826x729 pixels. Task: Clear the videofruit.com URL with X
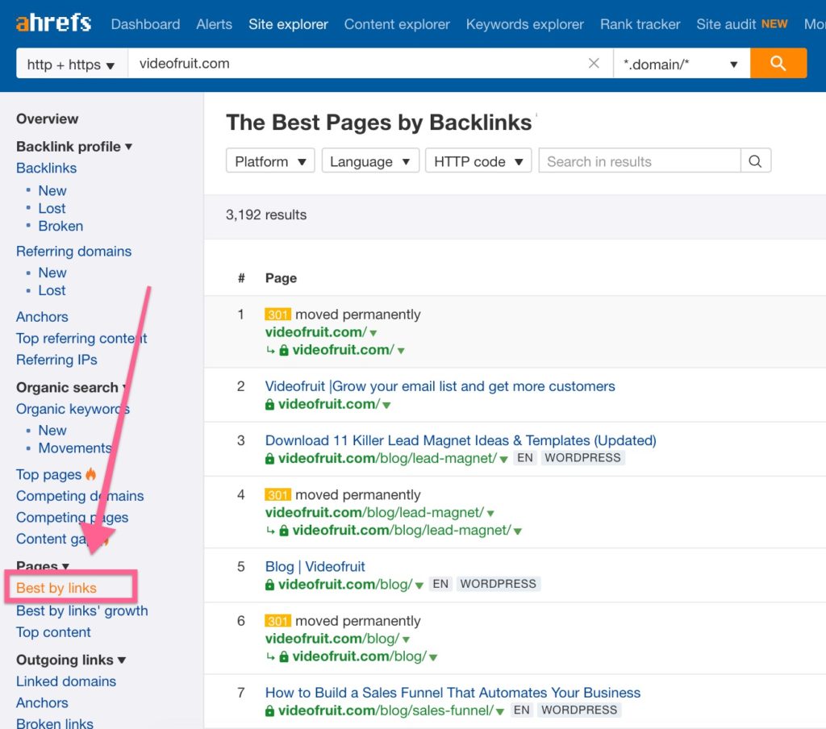pyautogui.click(x=594, y=63)
